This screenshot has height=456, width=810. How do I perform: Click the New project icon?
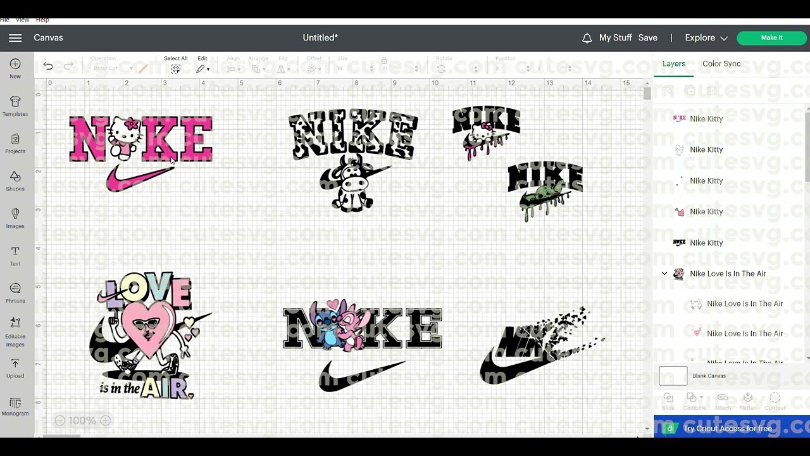15,64
